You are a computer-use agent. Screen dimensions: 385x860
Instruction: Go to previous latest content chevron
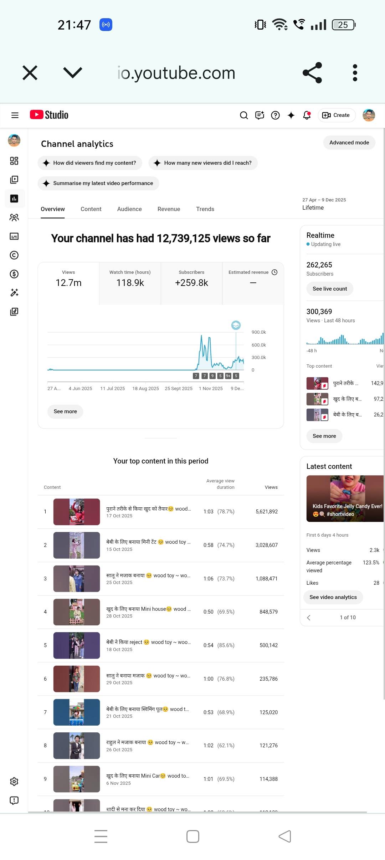click(x=309, y=618)
